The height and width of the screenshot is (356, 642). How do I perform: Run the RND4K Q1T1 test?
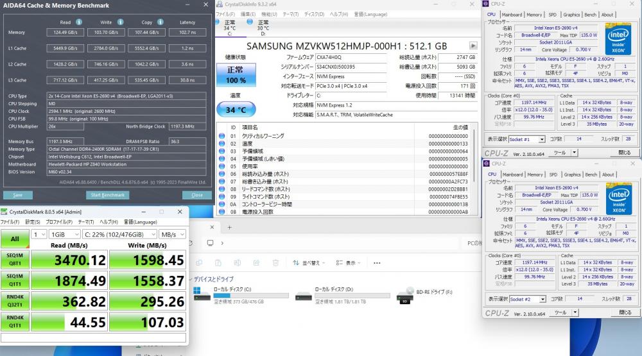pos(15,321)
